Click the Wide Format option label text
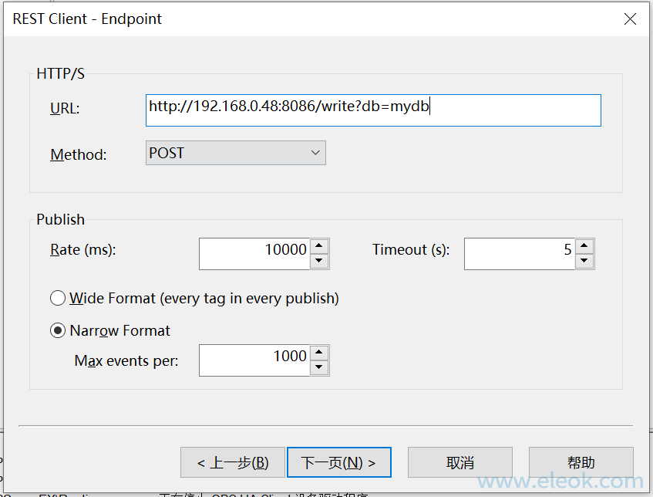Viewport: 653px width, 497px height. click(204, 298)
